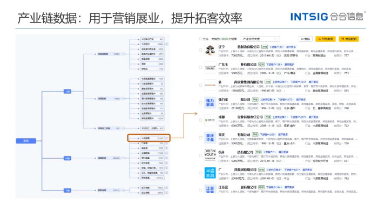
Task: Check the 强力家具 row checkbox
Action: 200,103
